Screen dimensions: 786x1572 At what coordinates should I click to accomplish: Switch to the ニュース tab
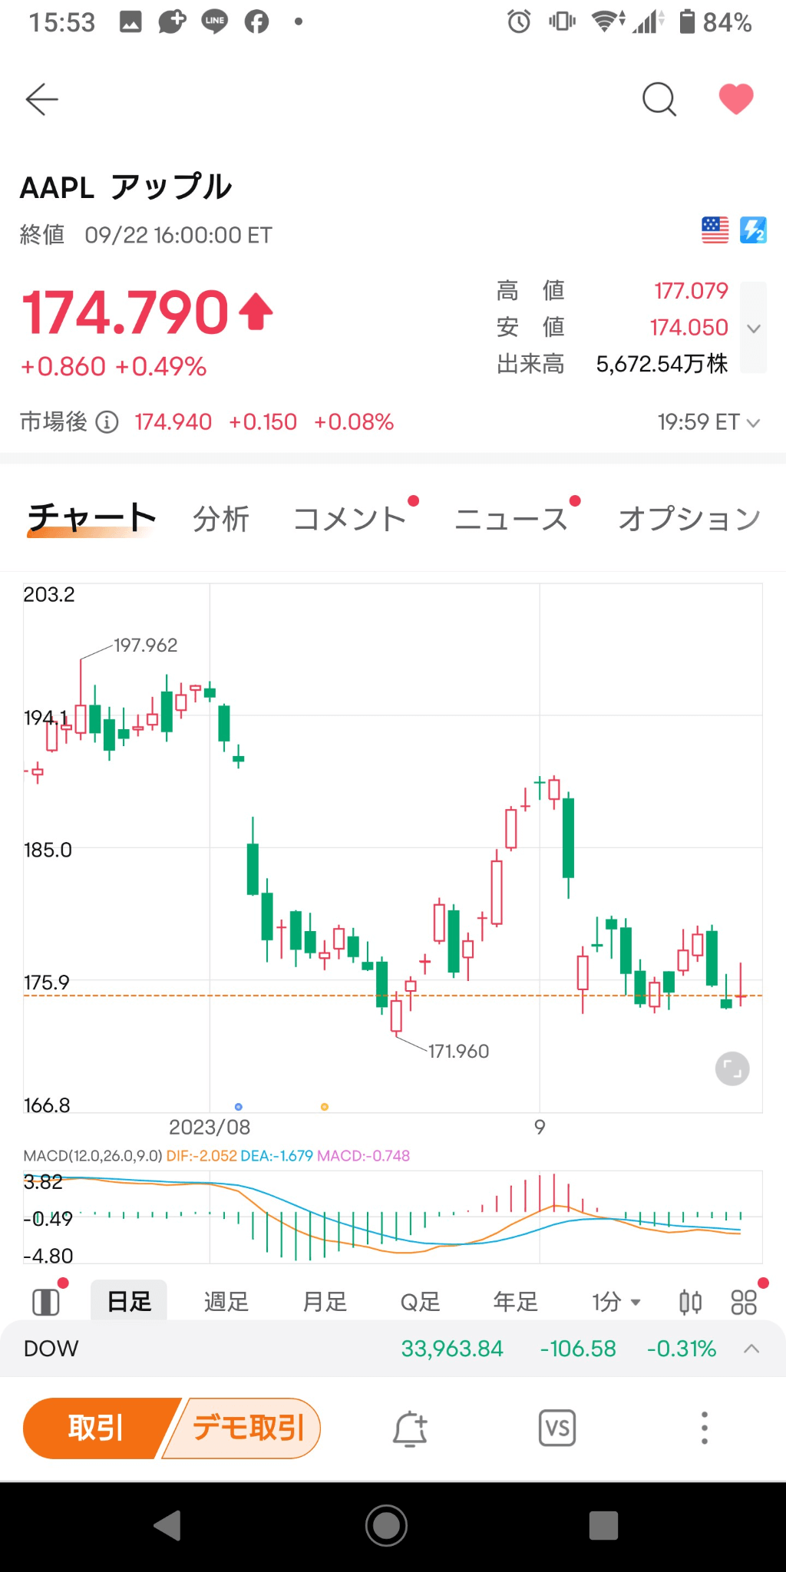pos(511,519)
